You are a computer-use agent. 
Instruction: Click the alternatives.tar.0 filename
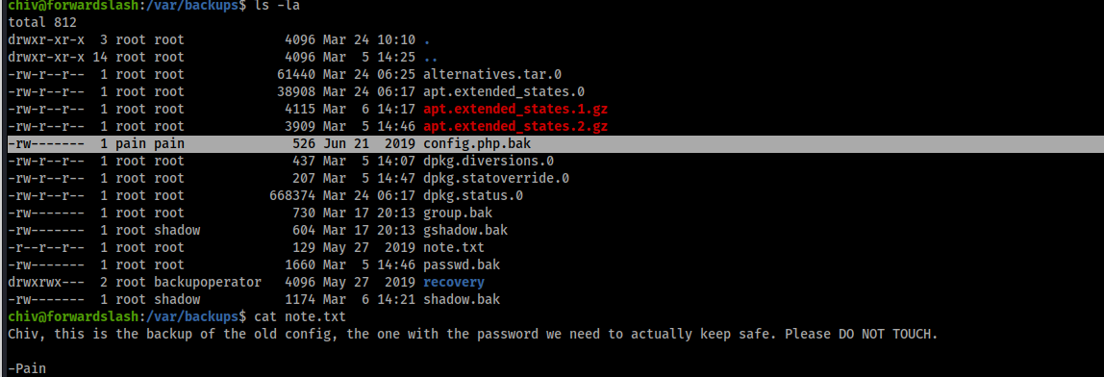[492, 75]
